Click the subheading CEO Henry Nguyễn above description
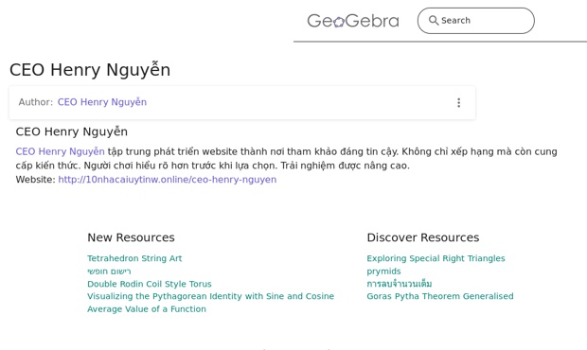Image resolution: width=587 pixels, height=350 pixels. [72, 131]
